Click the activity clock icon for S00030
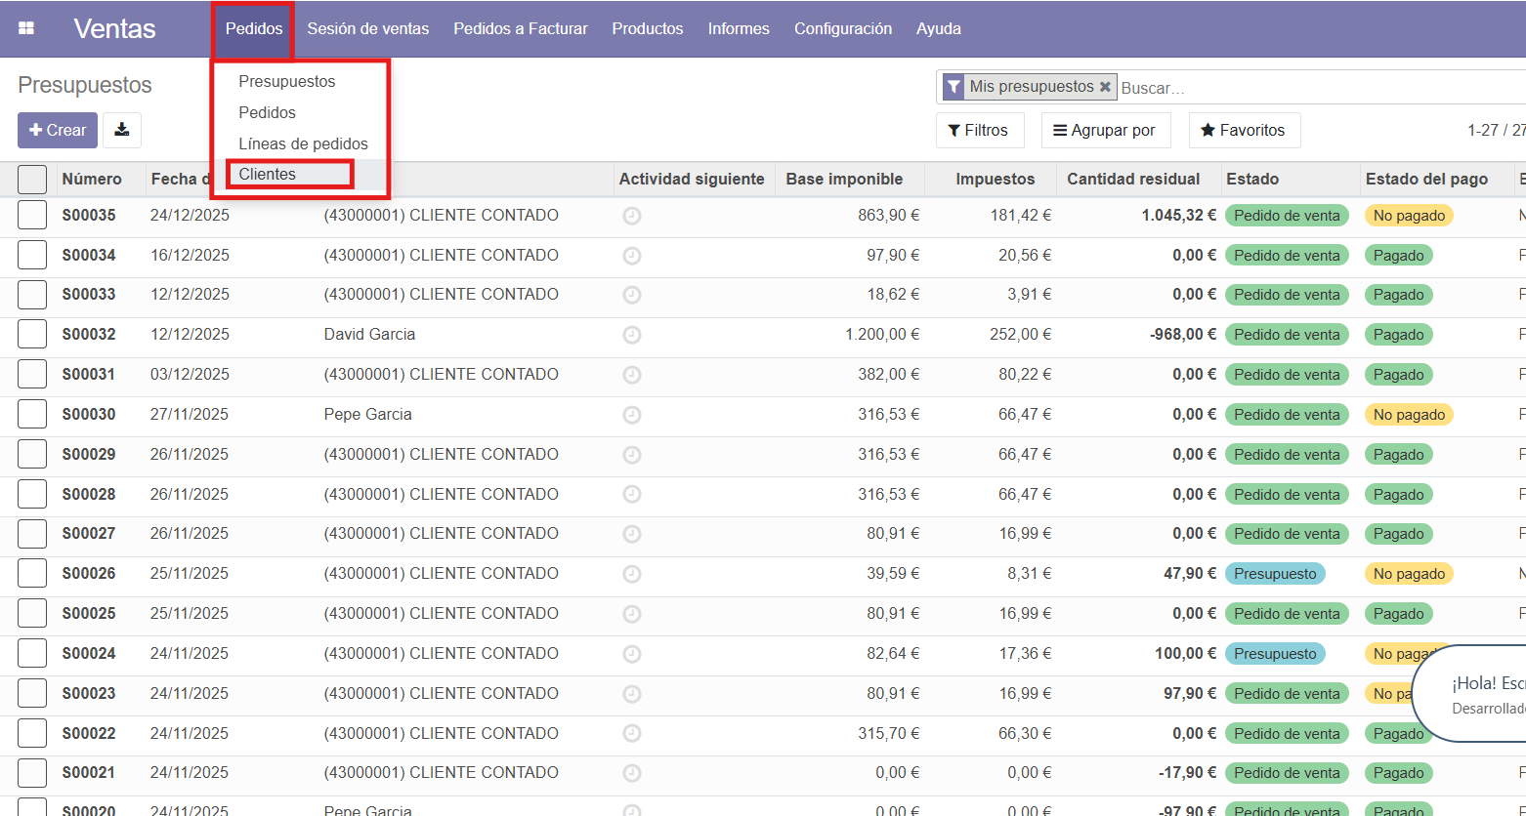This screenshot has width=1526, height=816. [x=632, y=415]
